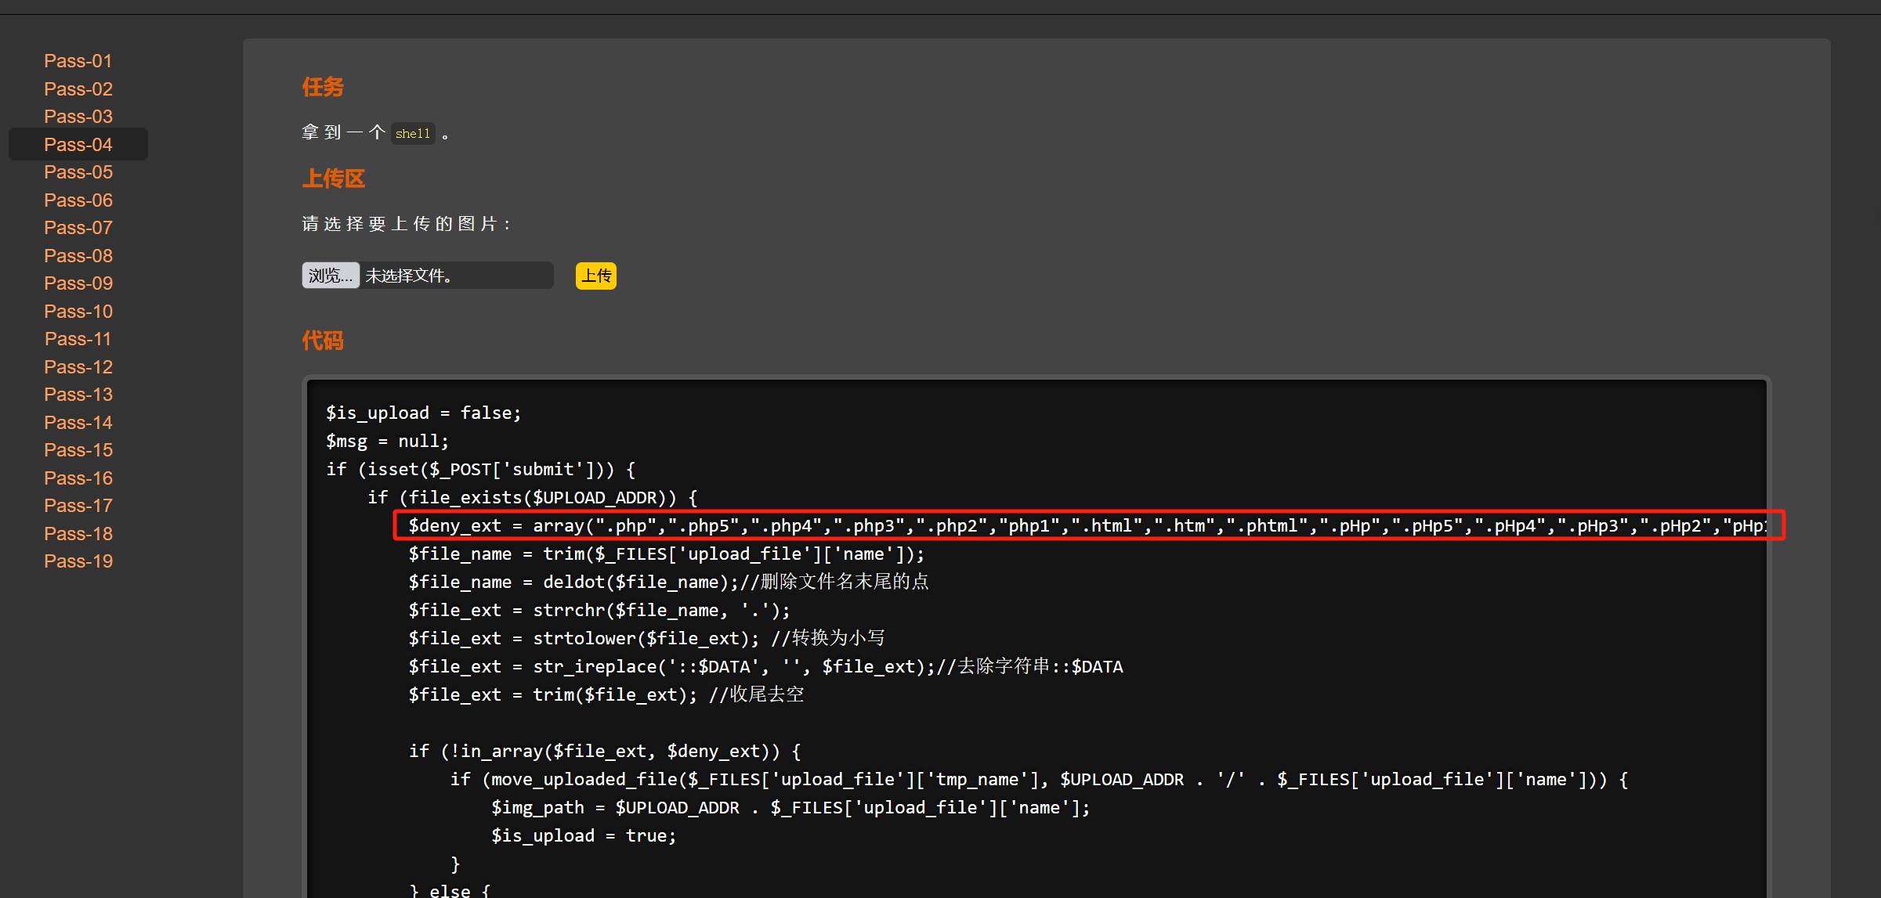
Task: Click the 任务 heading
Action: click(323, 87)
